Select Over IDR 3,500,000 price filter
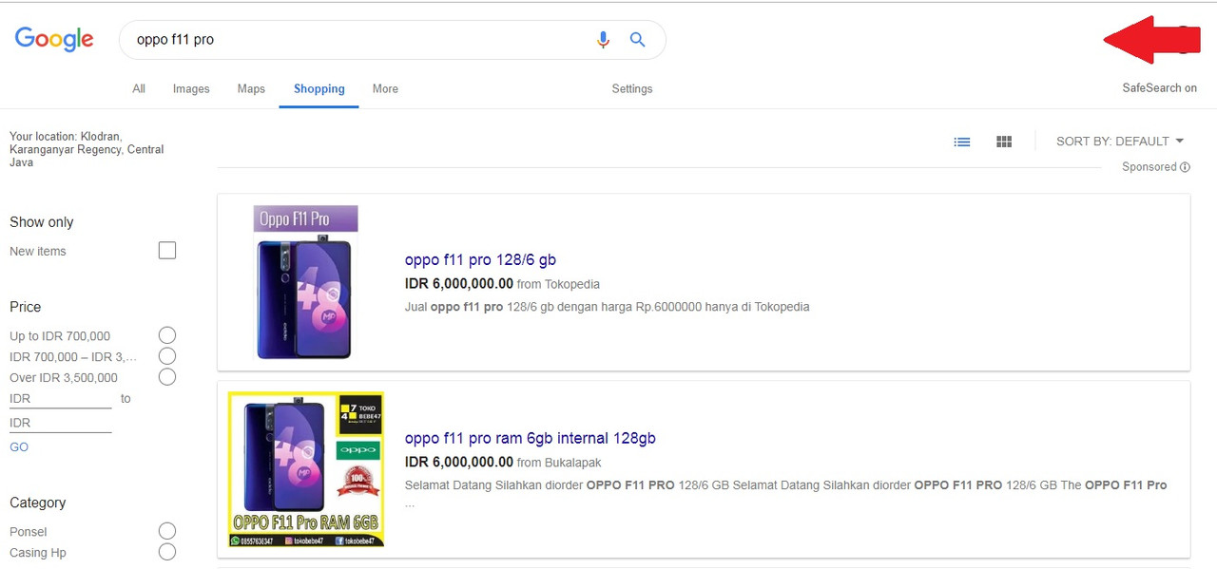1217x569 pixels. [167, 377]
